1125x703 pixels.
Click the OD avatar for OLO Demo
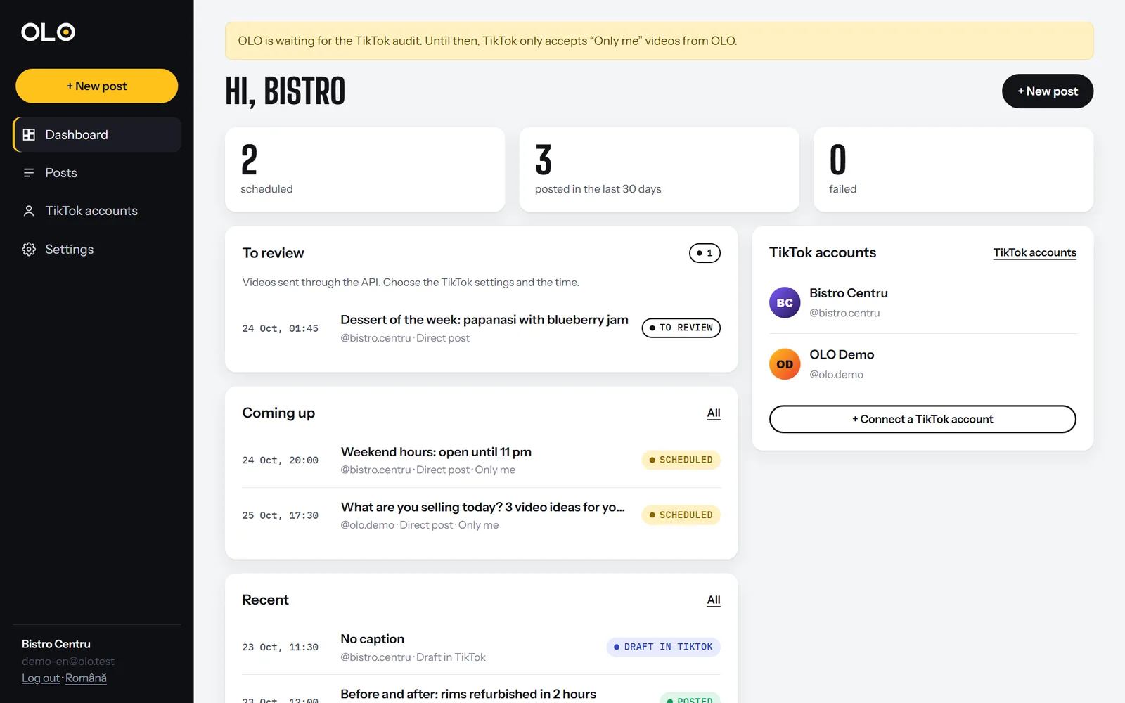tap(785, 364)
